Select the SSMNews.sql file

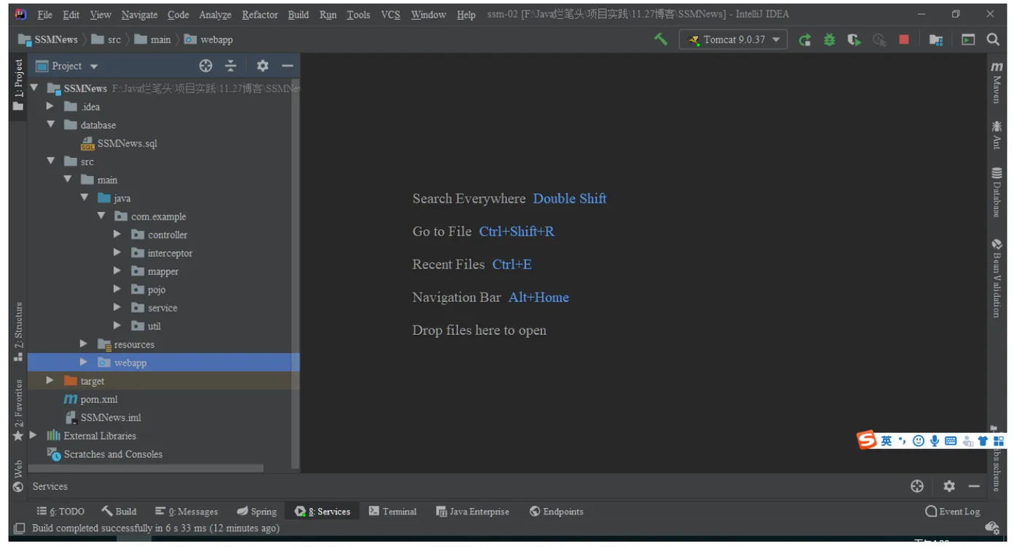point(119,143)
